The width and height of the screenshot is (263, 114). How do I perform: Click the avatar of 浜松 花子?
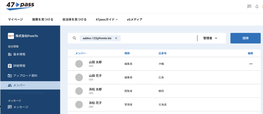tap(79, 105)
